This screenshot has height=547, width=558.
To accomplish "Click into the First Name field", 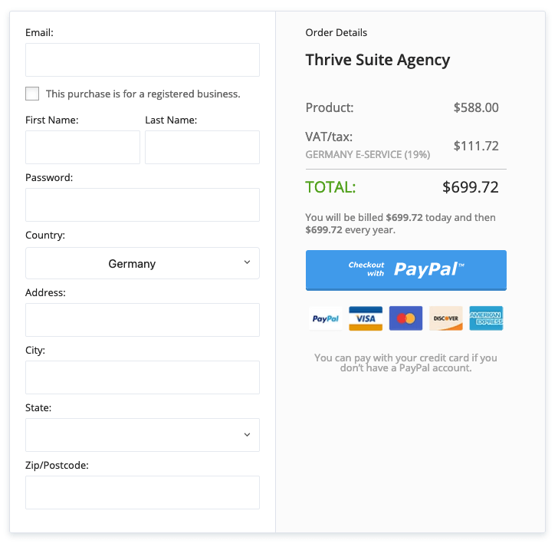I will [x=82, y=147].
